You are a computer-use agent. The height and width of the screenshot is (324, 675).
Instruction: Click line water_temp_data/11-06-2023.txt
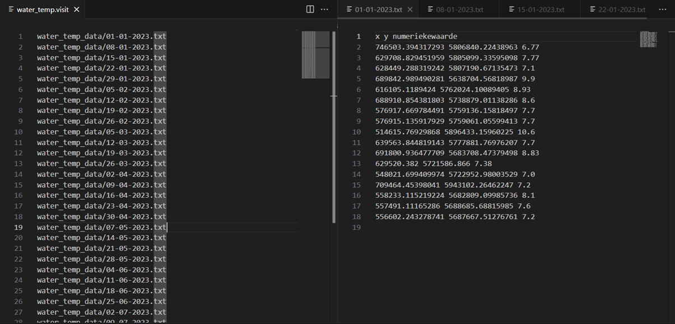coord(101,280)
